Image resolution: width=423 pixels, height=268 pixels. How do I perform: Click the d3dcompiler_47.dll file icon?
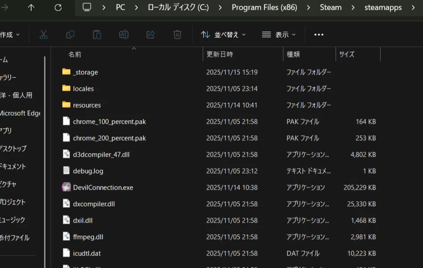[x=66, y=154]
